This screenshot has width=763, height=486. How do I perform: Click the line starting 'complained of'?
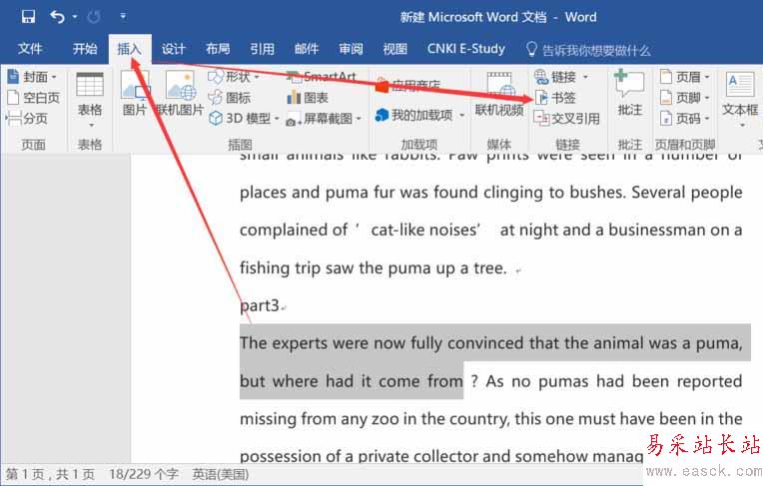click(491, 231)
